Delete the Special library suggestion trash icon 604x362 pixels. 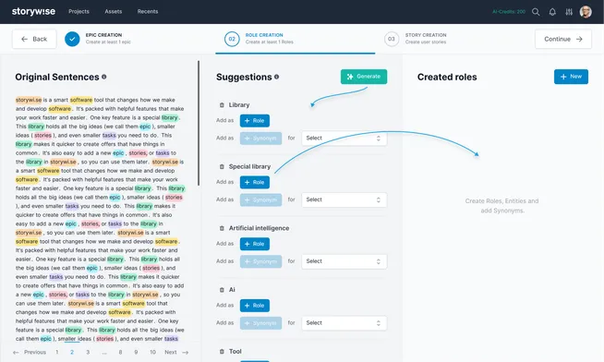tap(222, 166)
